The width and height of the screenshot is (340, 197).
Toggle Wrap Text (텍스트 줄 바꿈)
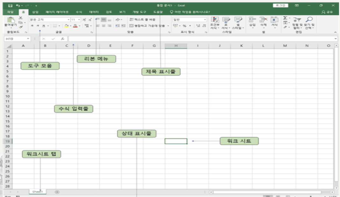(142, 19)
